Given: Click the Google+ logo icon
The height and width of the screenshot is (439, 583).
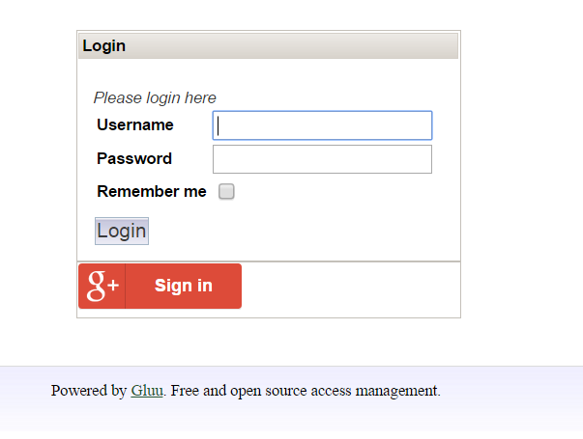Looking at the screenshot, I should pyautogui.click(x=102, y=286).
